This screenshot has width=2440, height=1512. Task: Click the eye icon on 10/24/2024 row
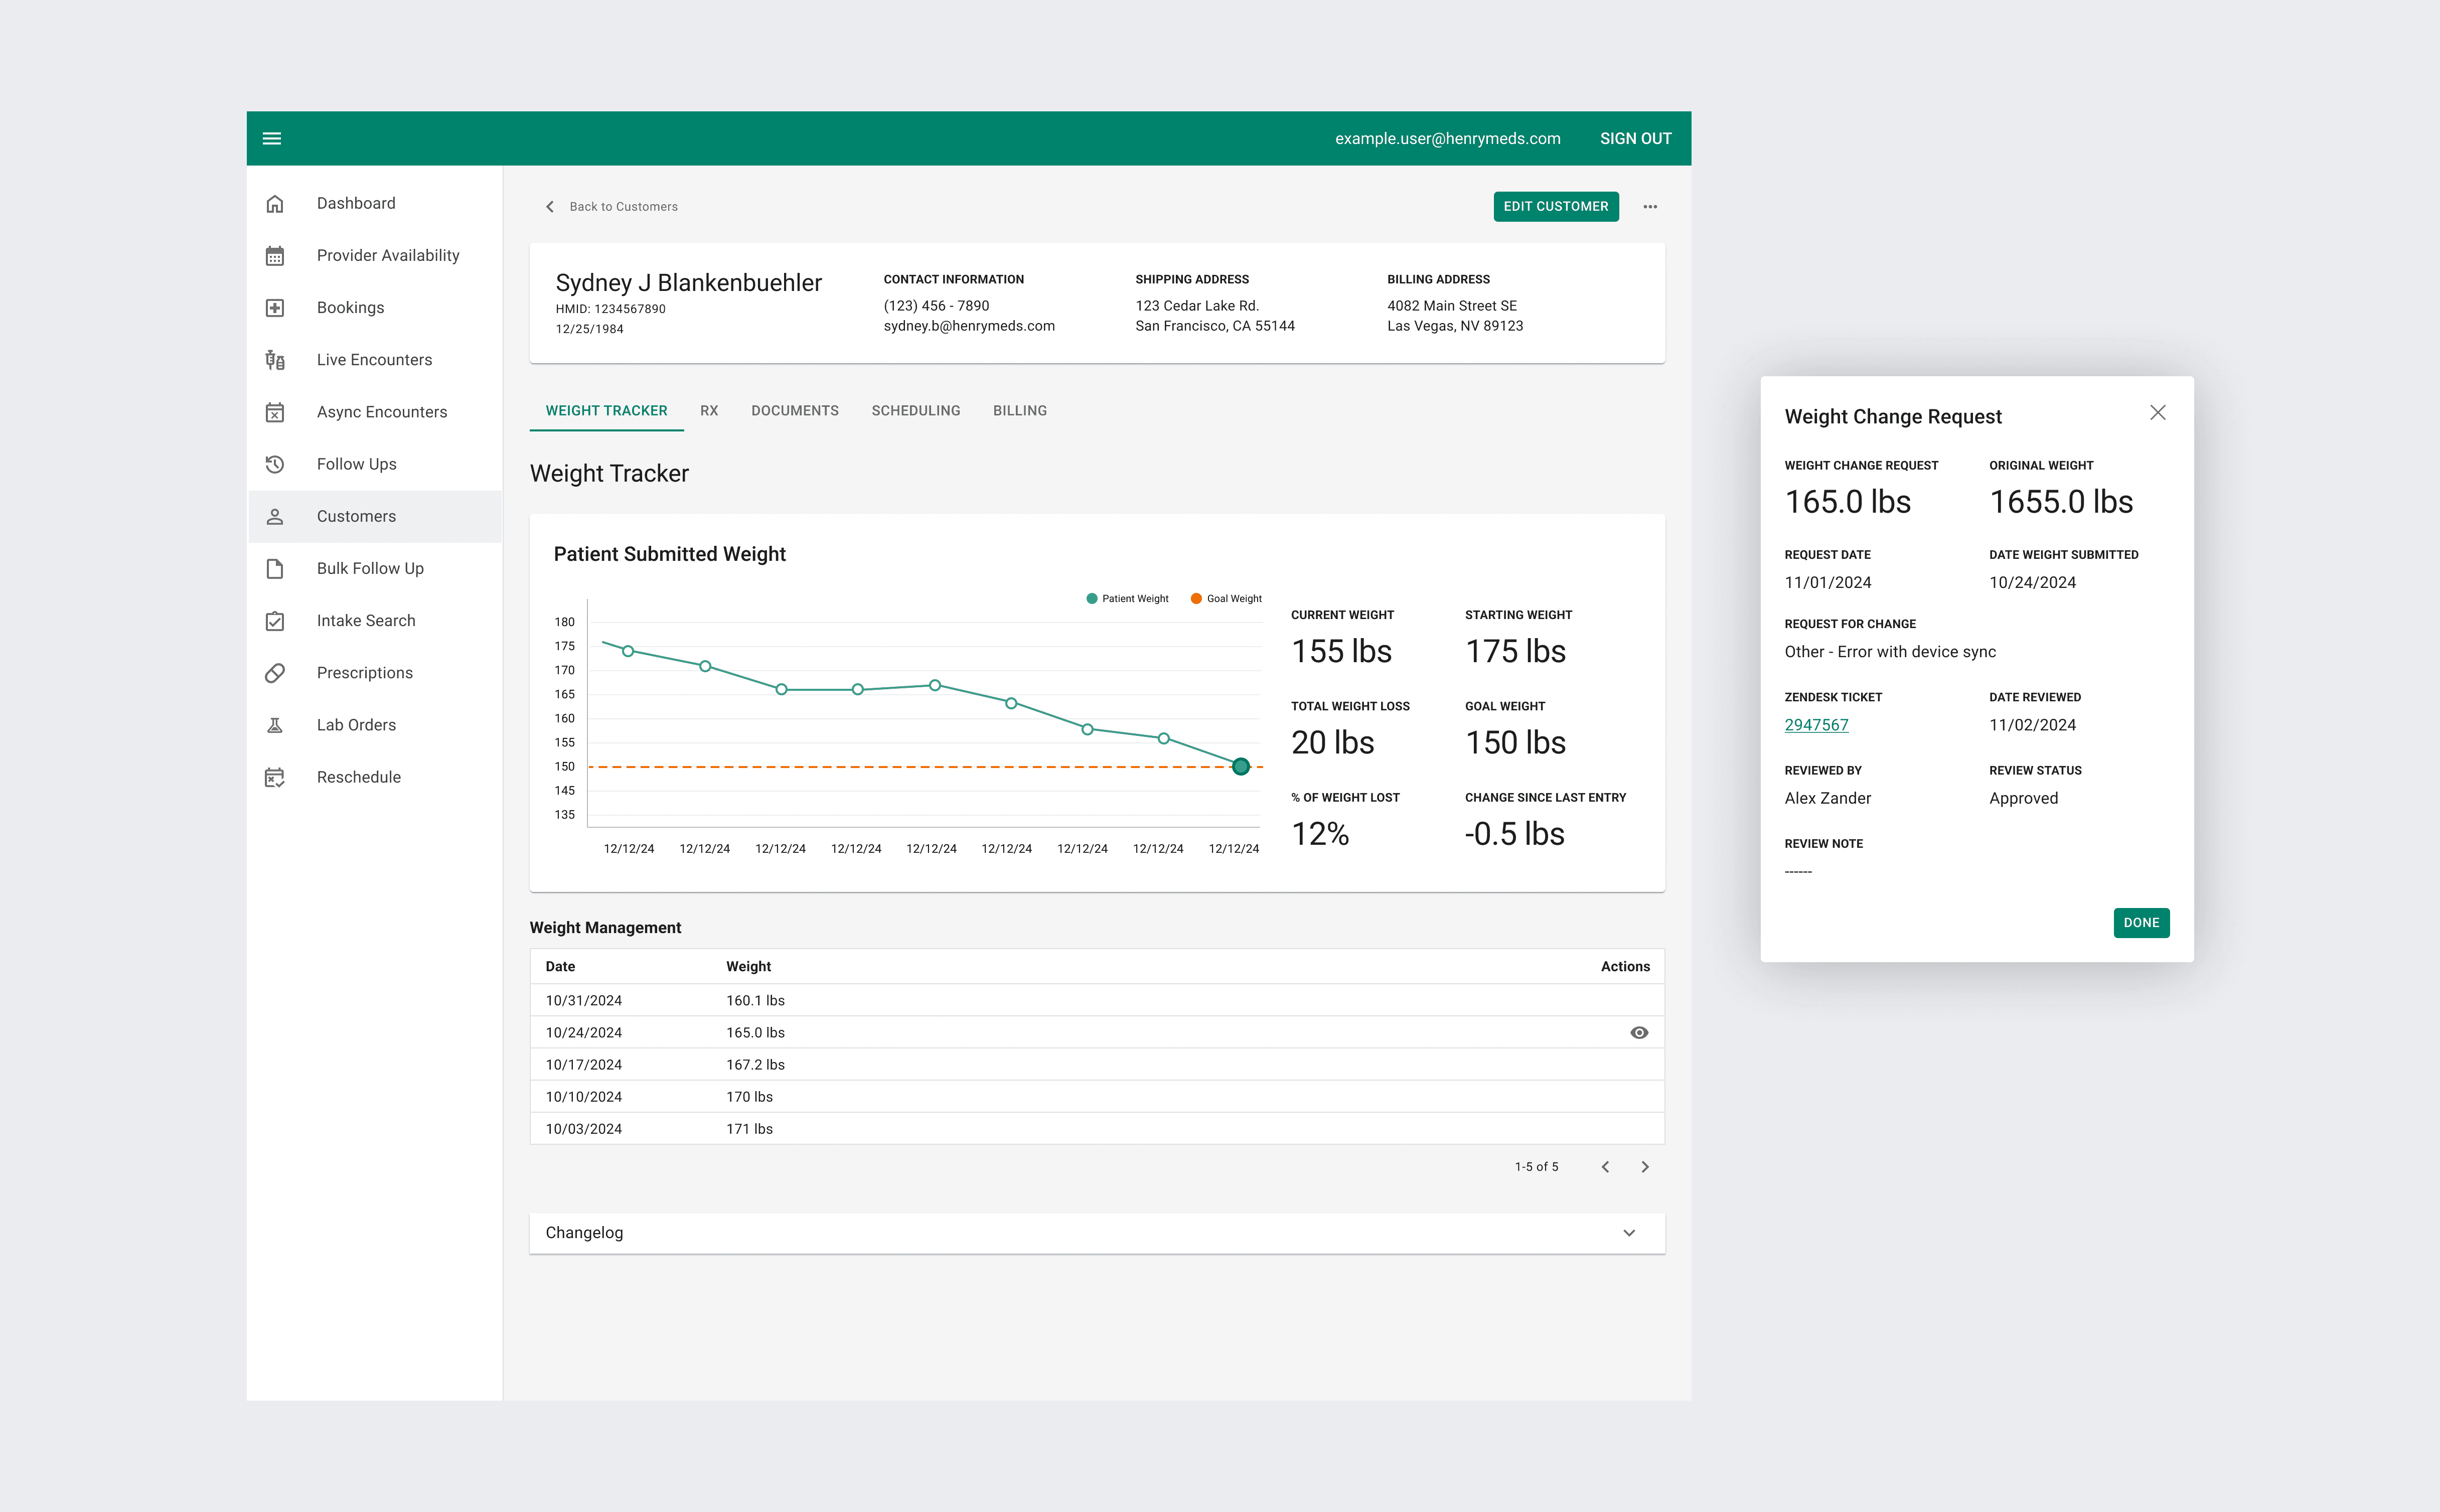pyautogui.click(x=1639, y=1032)
